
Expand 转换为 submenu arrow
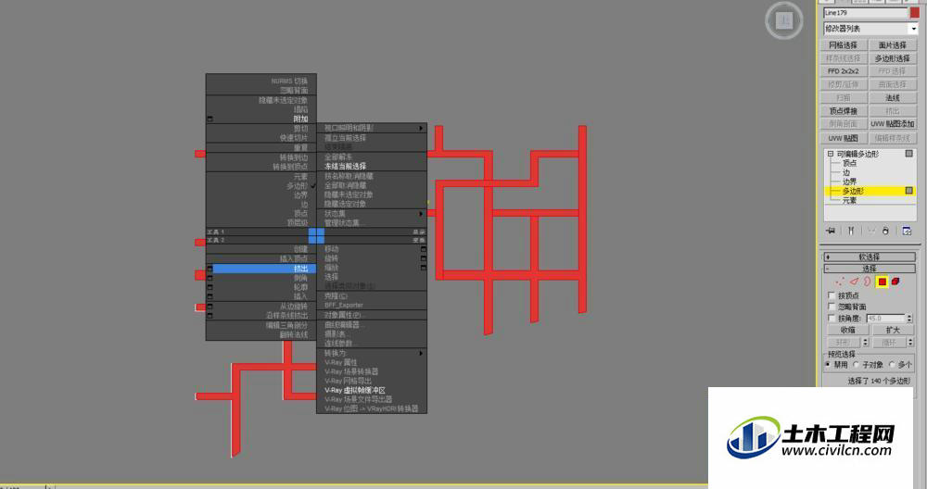point(421,353)
